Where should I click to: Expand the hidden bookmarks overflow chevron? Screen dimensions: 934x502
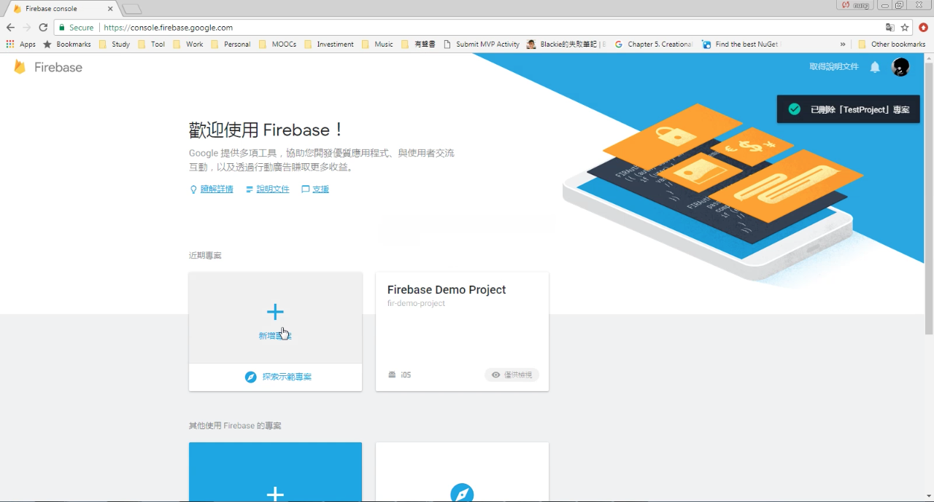(x=843, y=44)
